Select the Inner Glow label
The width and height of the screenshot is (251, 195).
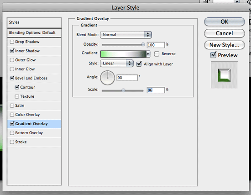pyautogui.click(x=25, y=69)
